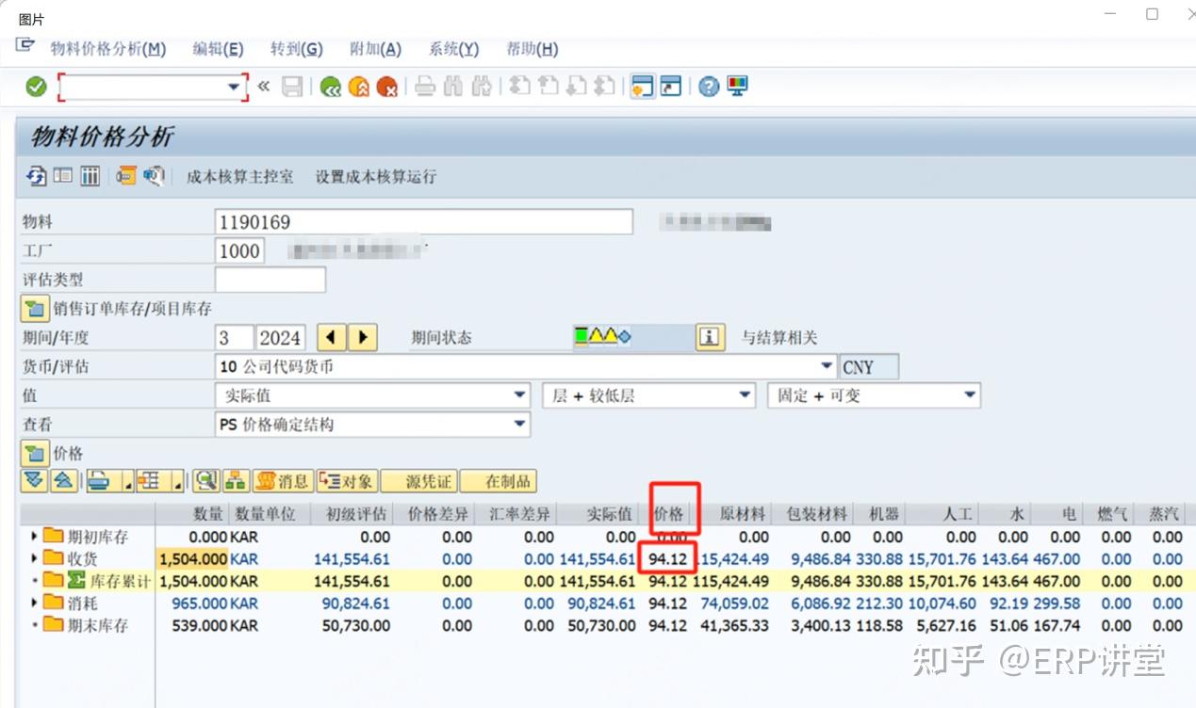This screenshot has width=1196, height=708.
Task: Select the sort descending icon in the price toolbar
Action: tap(34, 481)
